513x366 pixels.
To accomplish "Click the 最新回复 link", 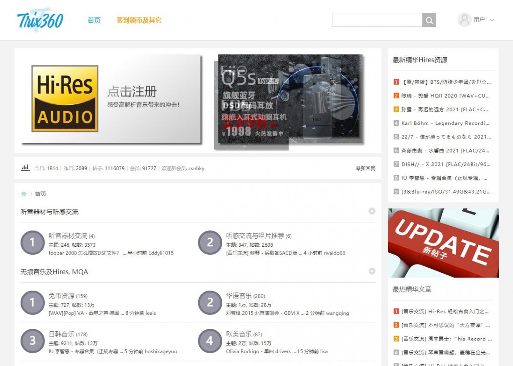I will point(366,168).
